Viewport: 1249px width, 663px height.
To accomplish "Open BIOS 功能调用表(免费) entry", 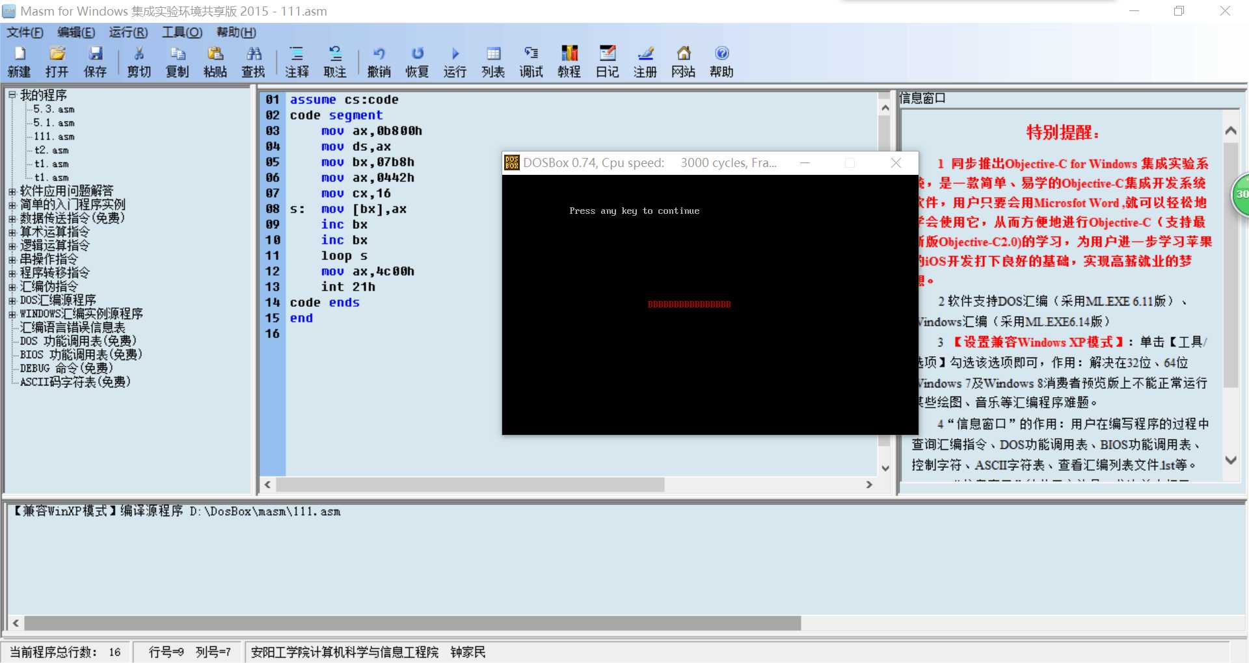I will [x=81, y=355].
